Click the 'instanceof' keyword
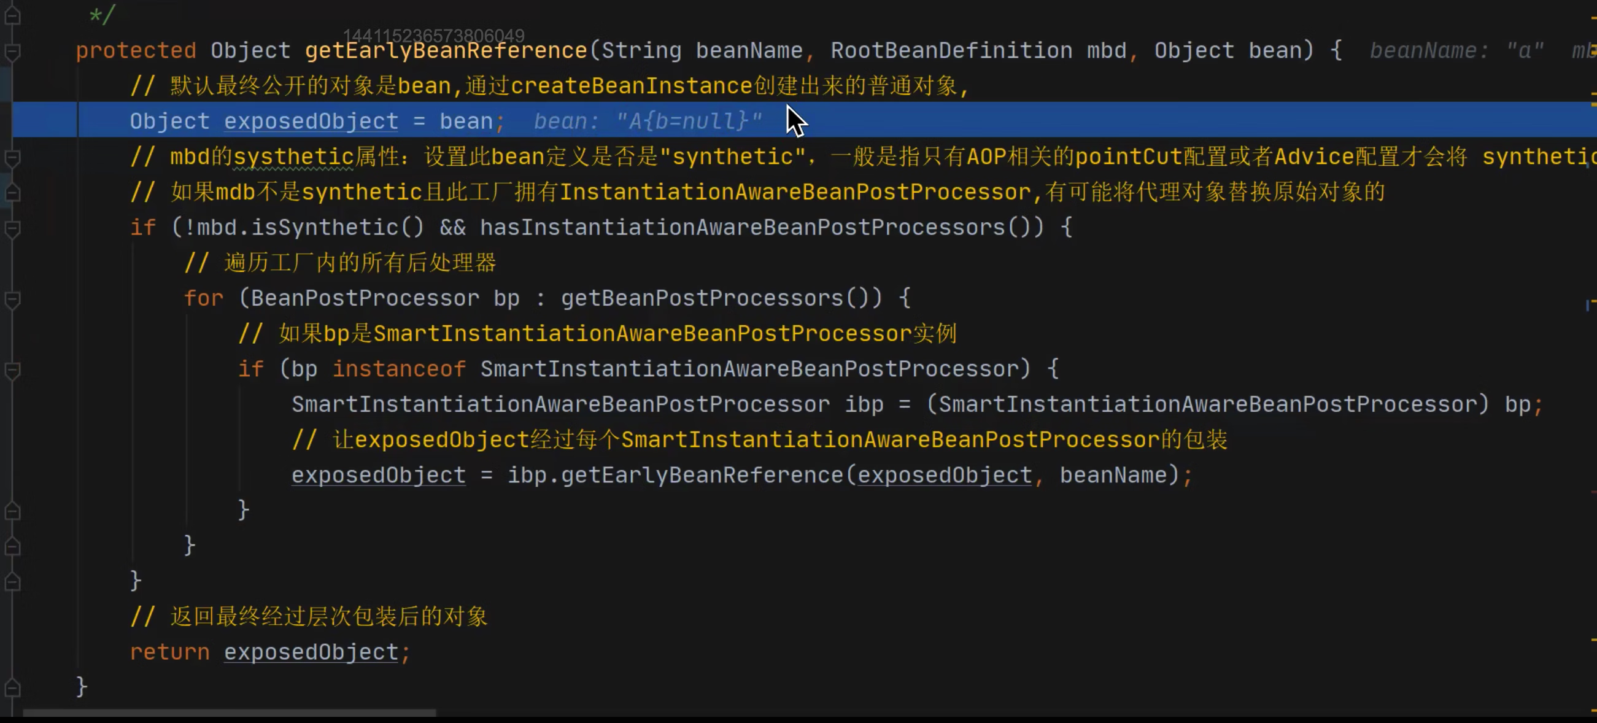The image size is (1597, 723). pyautogui.click(x=399, y=368)
